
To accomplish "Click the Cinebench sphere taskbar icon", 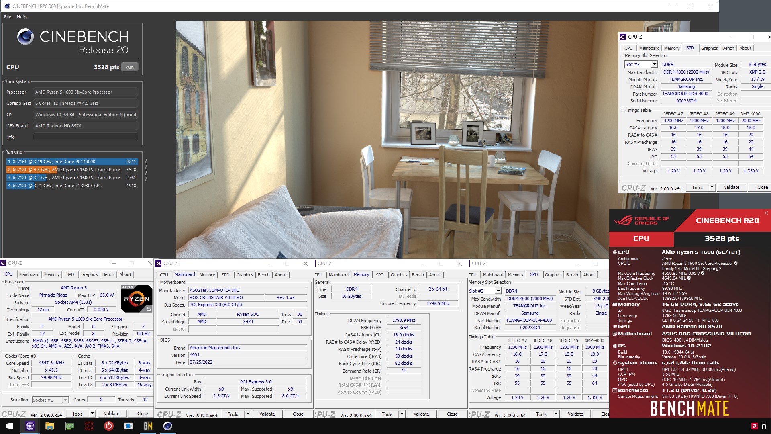I will click(x=168, y=426).
